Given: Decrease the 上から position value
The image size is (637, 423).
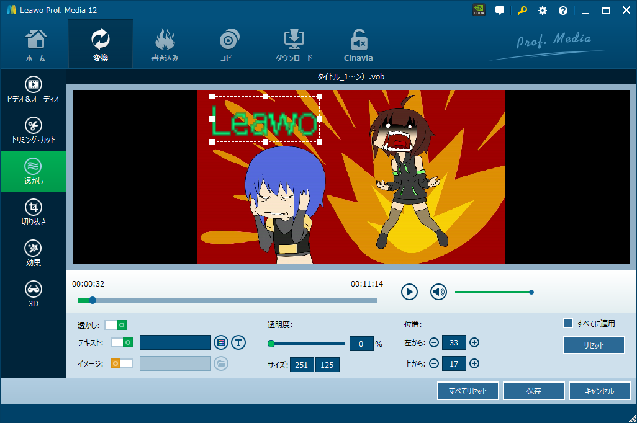Looking at the screenshot, I should (x=434, y=363).
